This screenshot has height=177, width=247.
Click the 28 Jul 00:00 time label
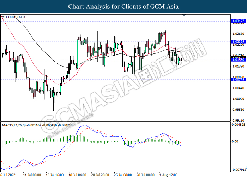coord(145,175)
